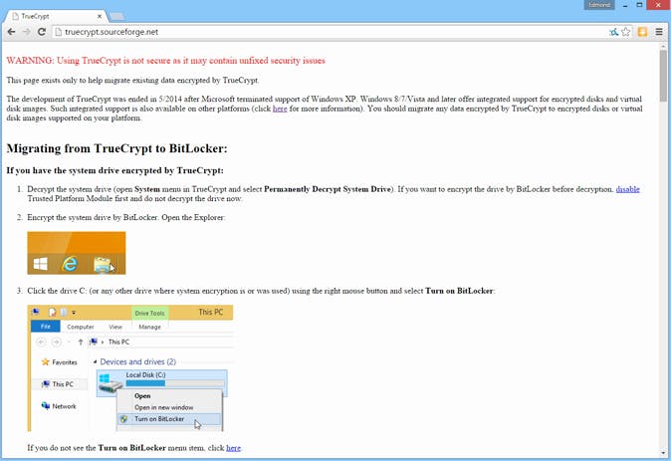Image resolution: width=671 pixels, height=461 pixels.
Task: Click This PC item in Explorer sidebar image
Action: (58, 384)
